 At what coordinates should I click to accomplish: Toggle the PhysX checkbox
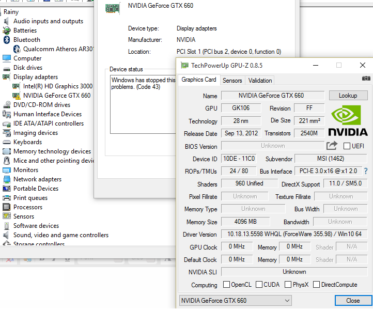pyautogui.click(x=288, y=285)
